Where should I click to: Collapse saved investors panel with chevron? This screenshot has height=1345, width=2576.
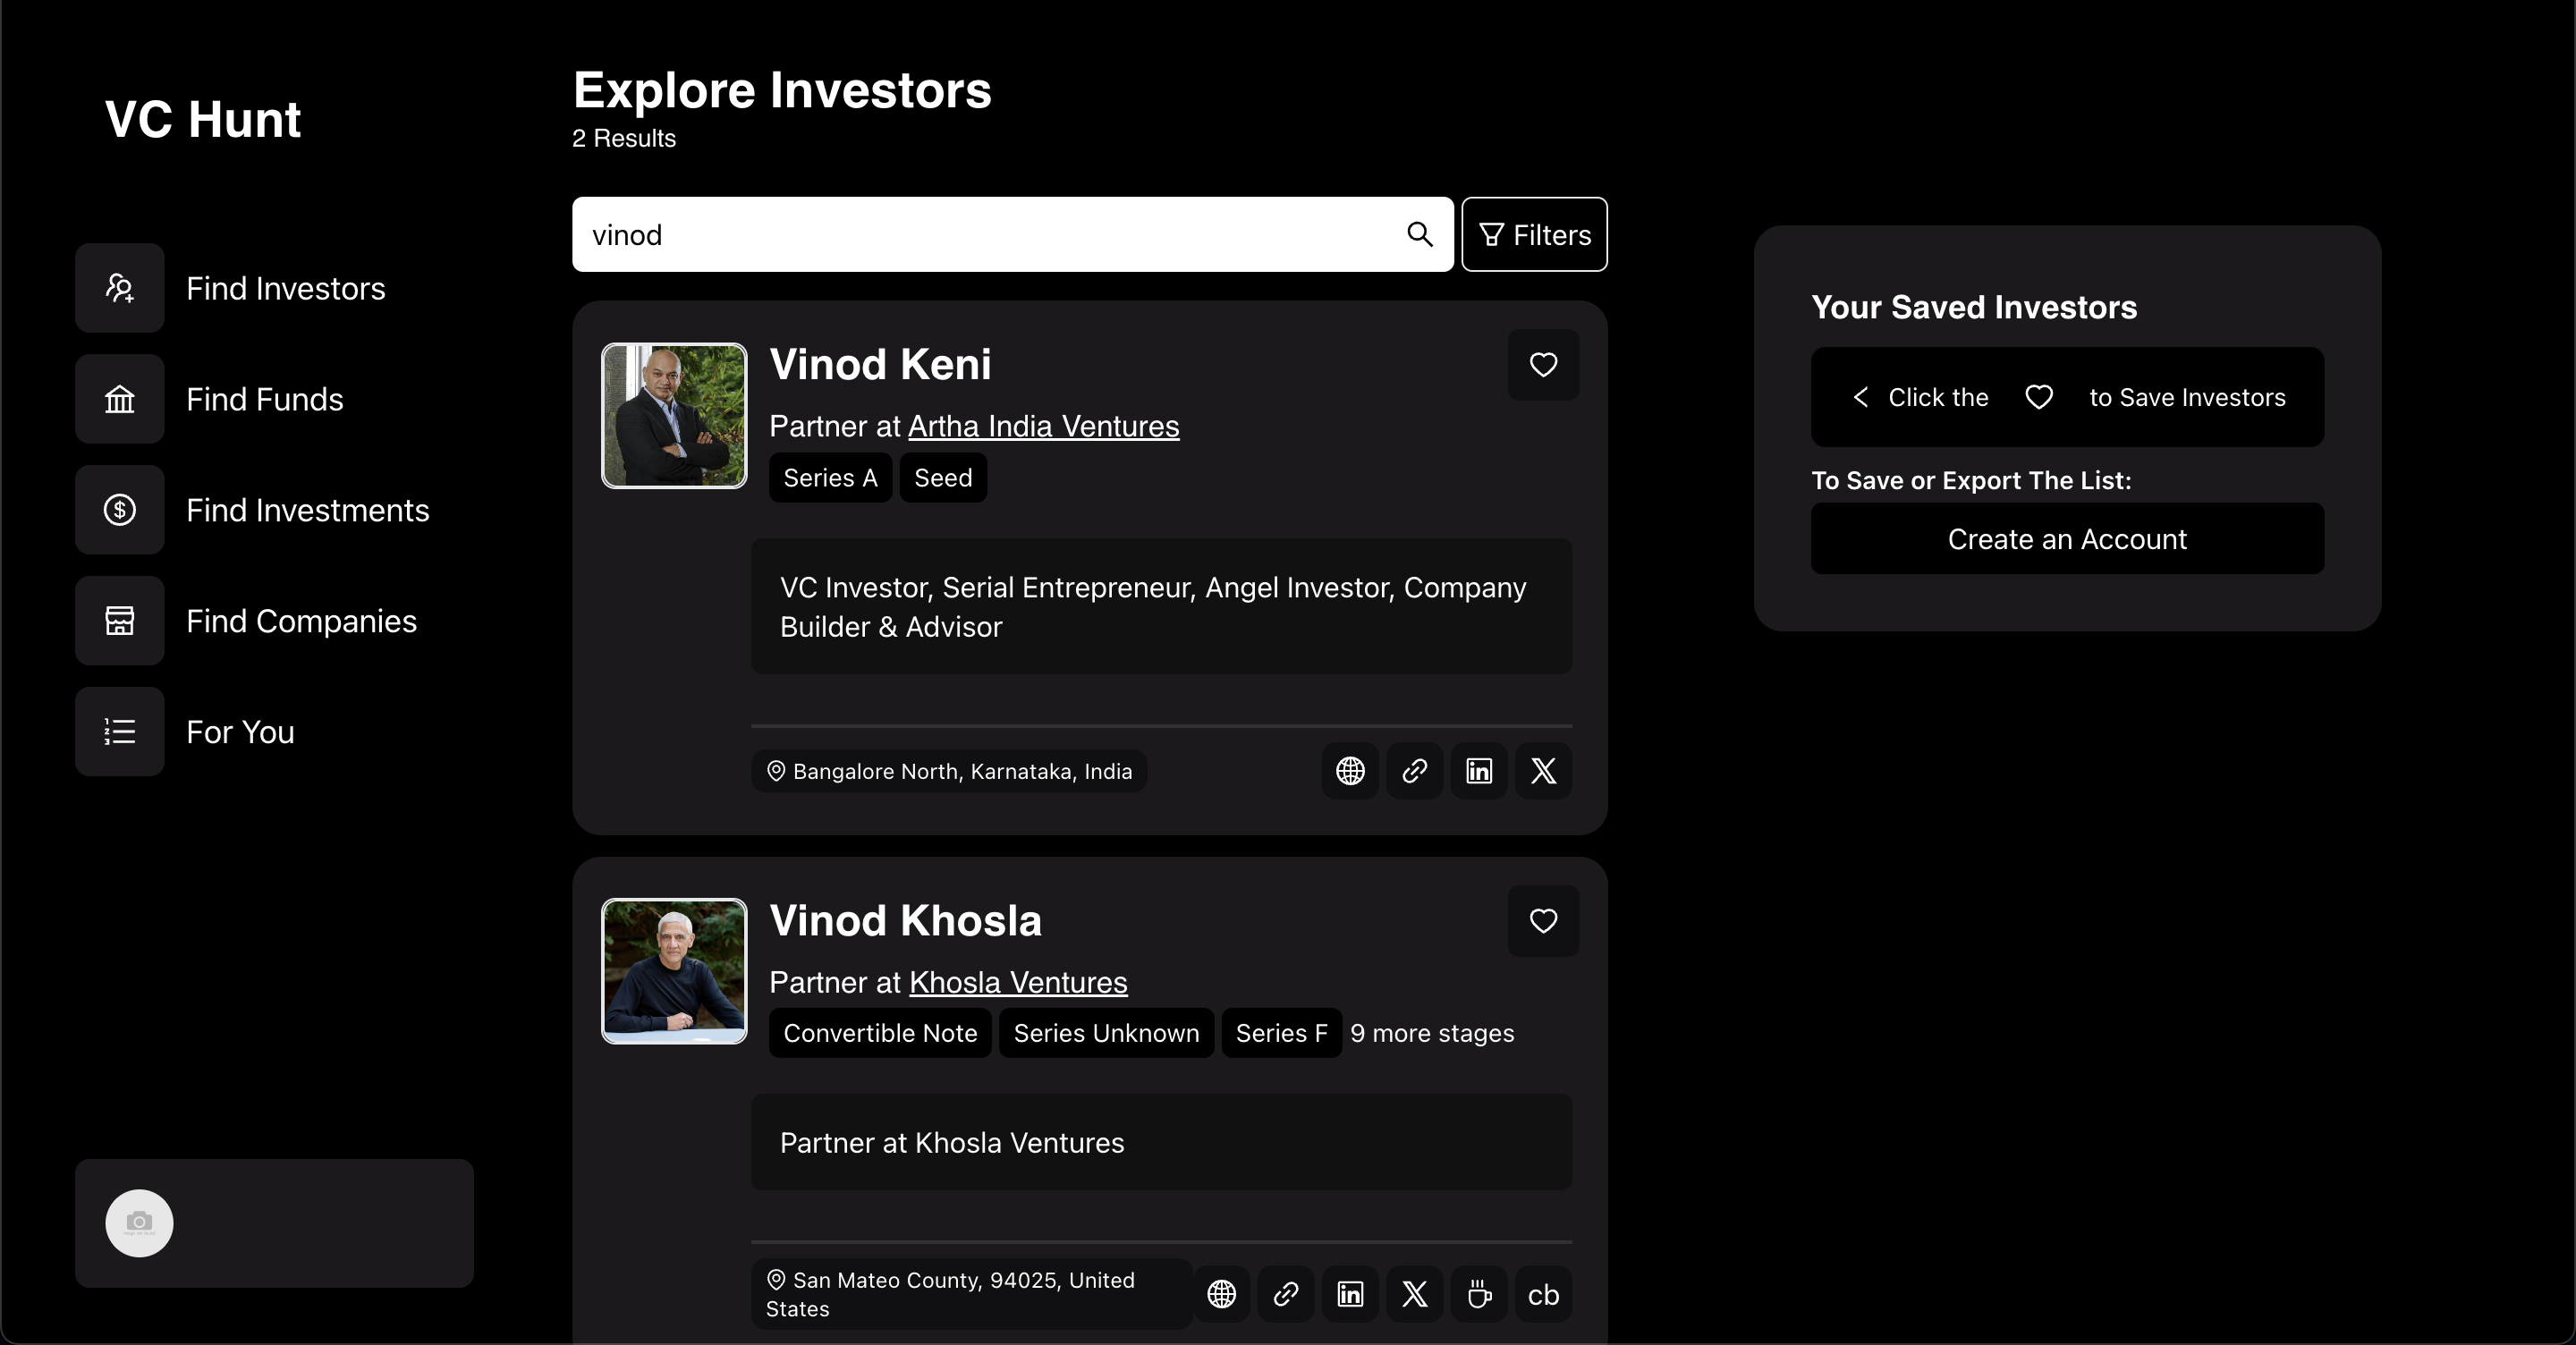[x=1860, y=397]
